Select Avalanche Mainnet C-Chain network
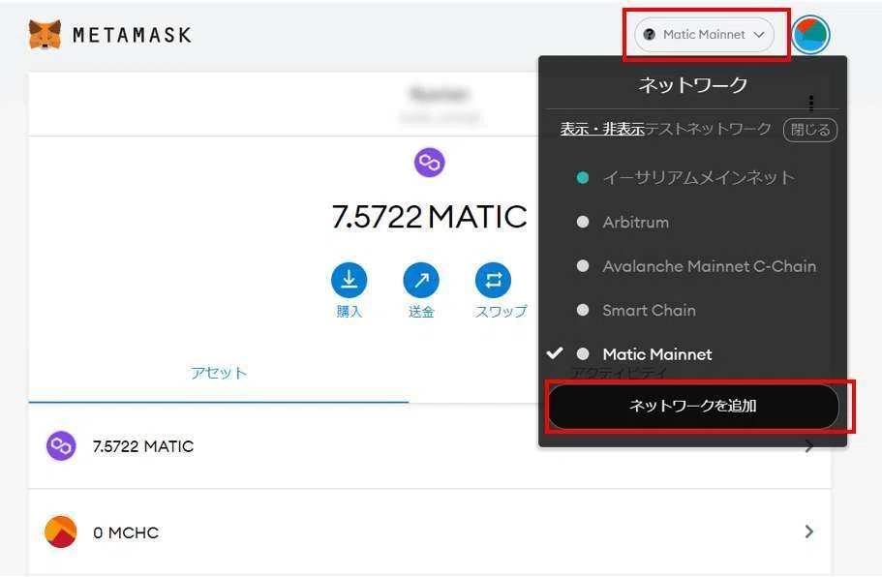Viewport: 882px width, 577px height. pyautogui.click(x=709, y=266)
